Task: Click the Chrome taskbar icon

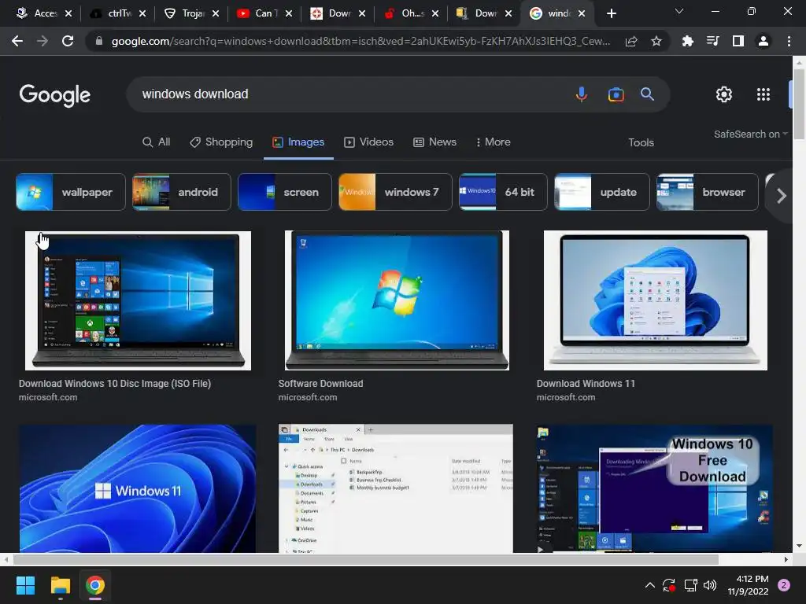Action: (x=95, y=585)
